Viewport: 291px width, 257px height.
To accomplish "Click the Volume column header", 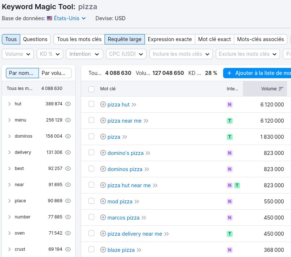I will 265,89.
